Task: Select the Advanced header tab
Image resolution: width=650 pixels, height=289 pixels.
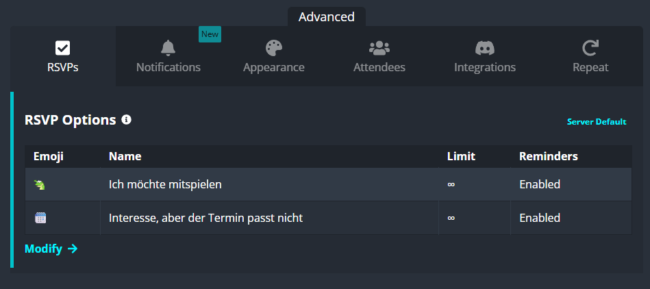Action: [x=327, y=17]
